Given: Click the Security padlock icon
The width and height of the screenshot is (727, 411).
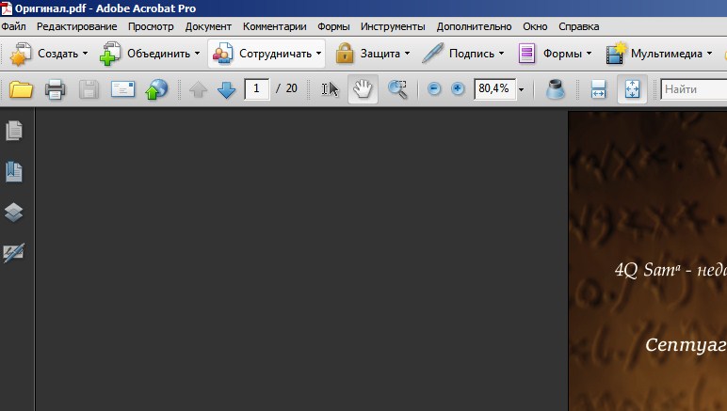Looking at the screenshot, I should click(345, 54).
